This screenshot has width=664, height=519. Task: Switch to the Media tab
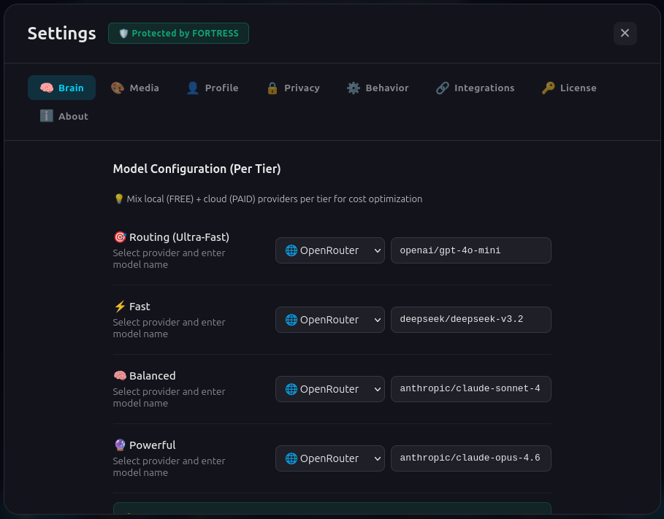[135, 88]
